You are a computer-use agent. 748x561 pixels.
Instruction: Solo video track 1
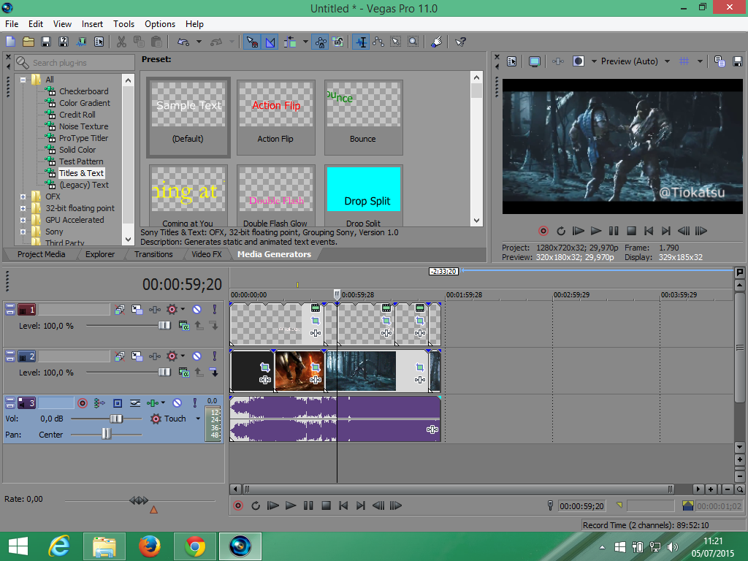point(214,310)
